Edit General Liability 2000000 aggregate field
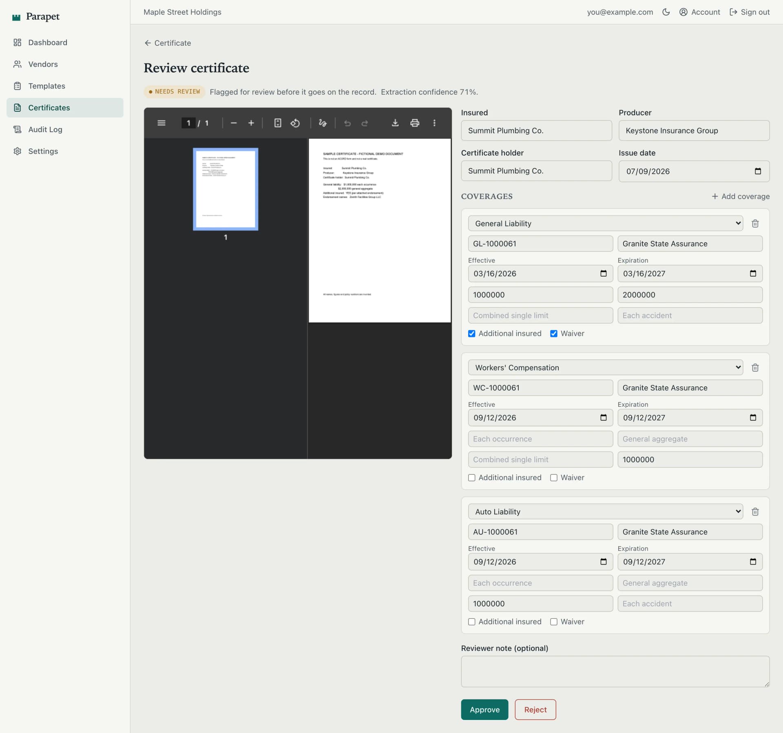 point(690,295)
